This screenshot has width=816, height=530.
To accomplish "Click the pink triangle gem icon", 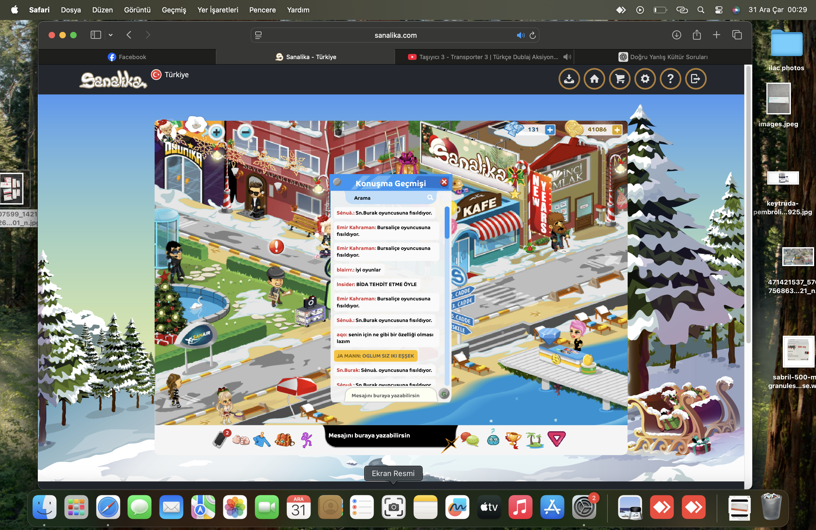I will click(556, 439).
